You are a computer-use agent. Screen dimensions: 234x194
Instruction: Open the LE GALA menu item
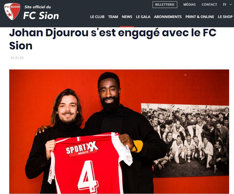coord(143,17)
